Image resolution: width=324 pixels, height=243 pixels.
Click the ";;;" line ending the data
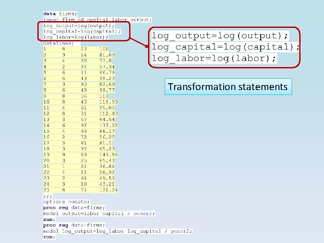pyautogui.click(x=48, y=196)
